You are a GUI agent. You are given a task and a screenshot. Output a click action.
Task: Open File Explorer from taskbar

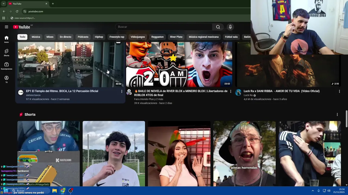click(x=54, y=191)
